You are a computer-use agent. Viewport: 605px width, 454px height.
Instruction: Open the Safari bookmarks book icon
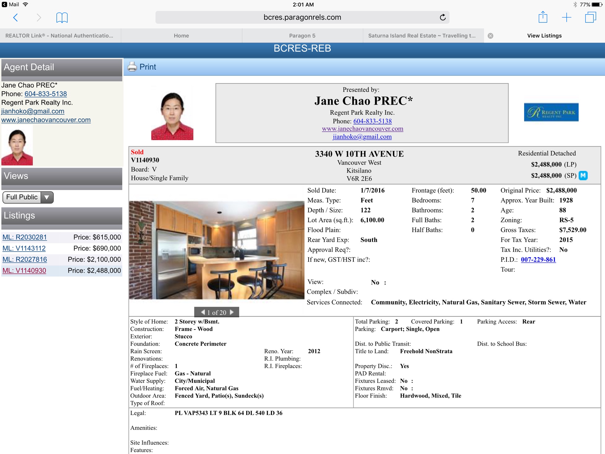(x=62, y=17)
